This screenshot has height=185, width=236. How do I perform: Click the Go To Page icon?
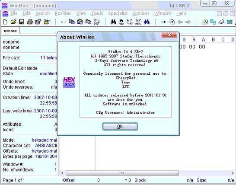click(x=172, y=22)
